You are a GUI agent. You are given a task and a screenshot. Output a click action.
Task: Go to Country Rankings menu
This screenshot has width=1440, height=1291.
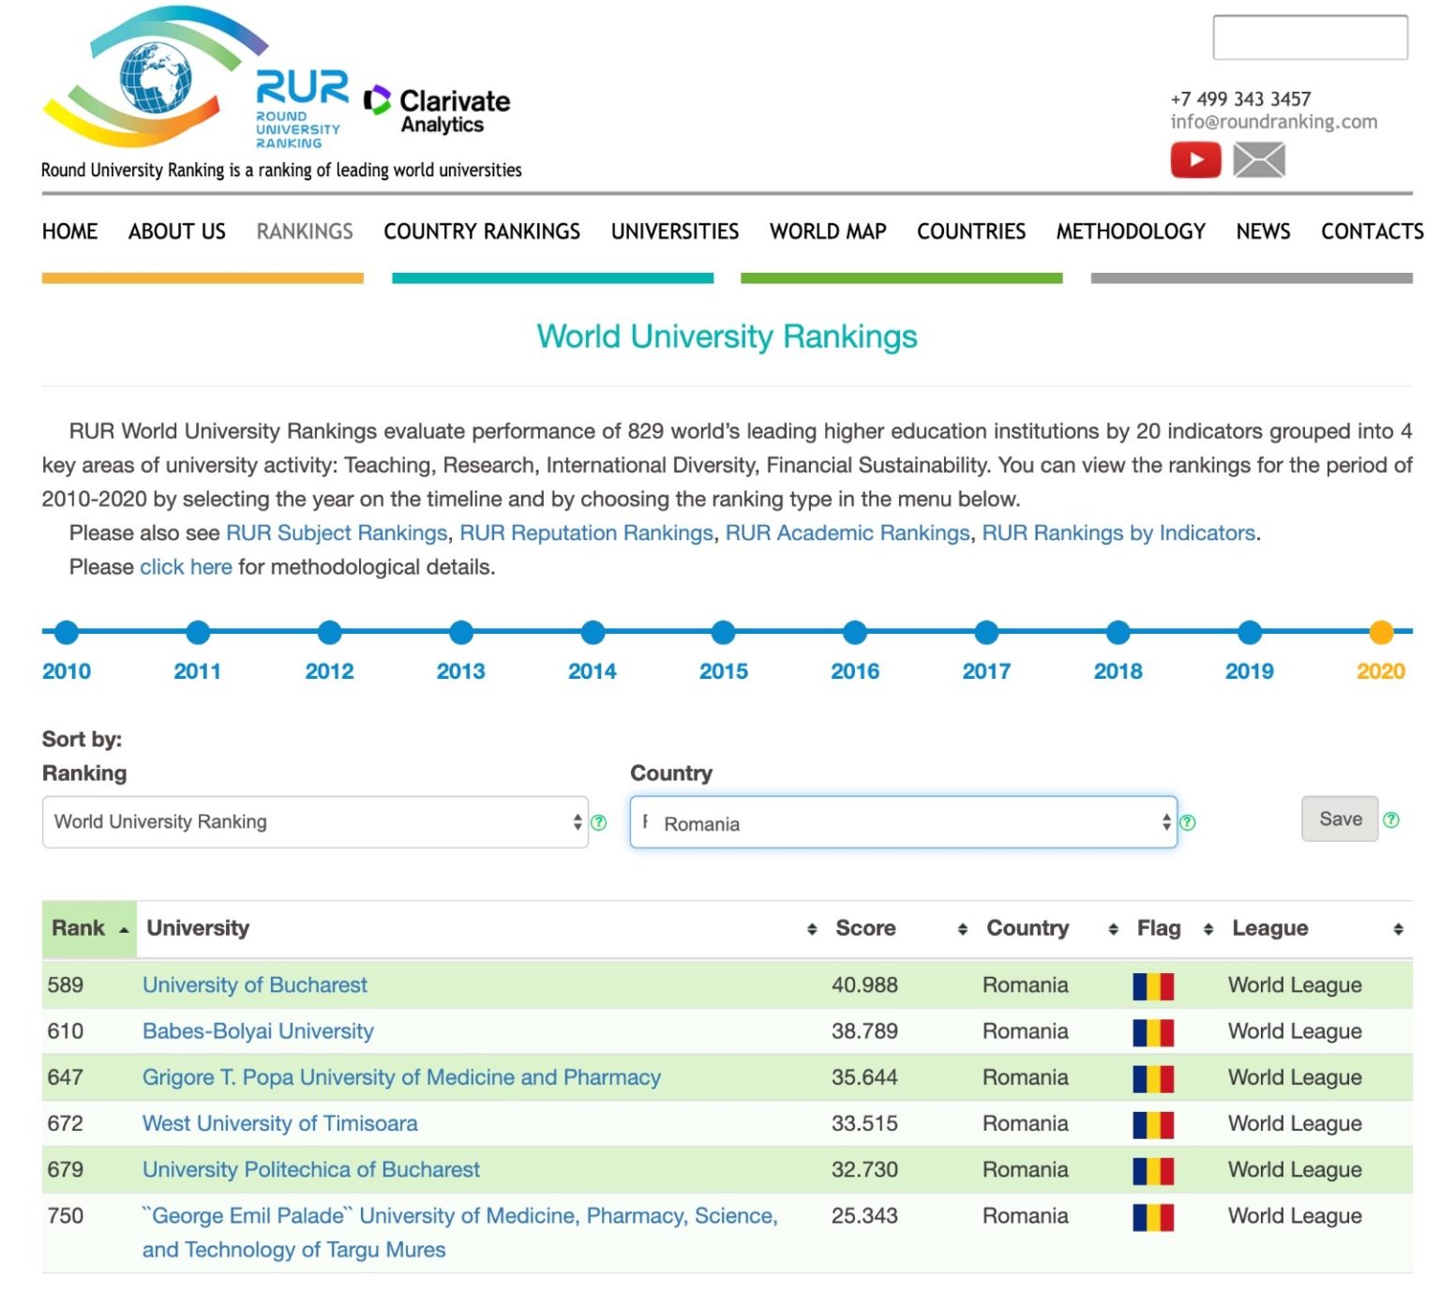[x=481, y=232]
